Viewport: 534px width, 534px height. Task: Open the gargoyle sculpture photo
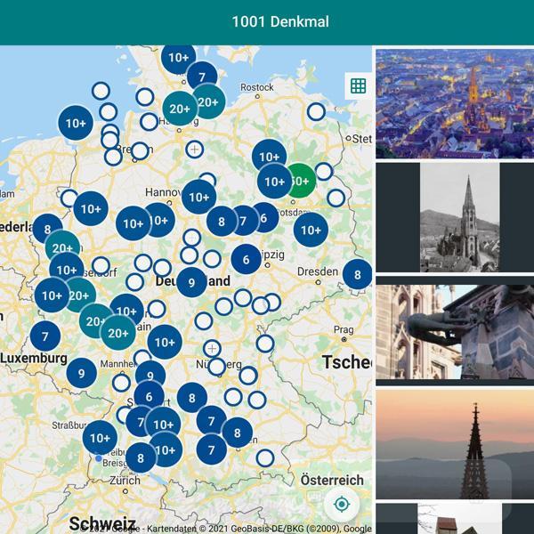pos(455,331)
